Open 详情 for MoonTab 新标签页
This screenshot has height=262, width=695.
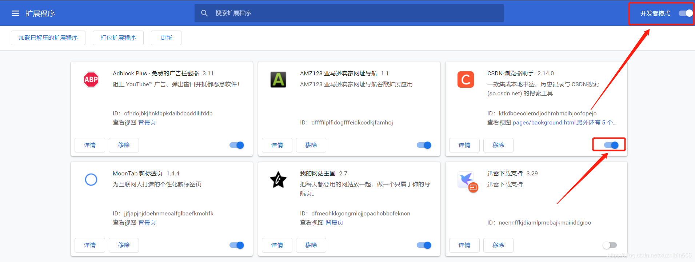pos(90,245)
